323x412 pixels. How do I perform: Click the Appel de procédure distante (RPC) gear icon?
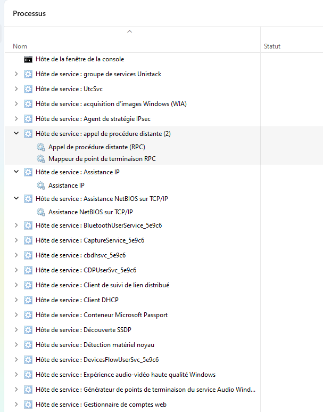click(41, 147)
